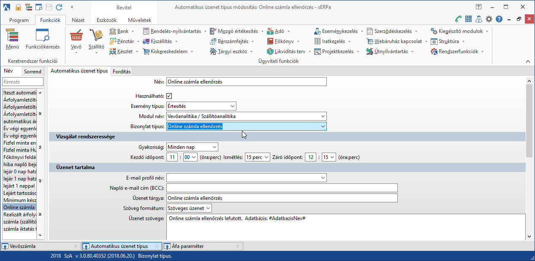Open the Projektkezelés module menu
Image resolution: width=535 pixels, height=261 pixels.
click(337, 51)
